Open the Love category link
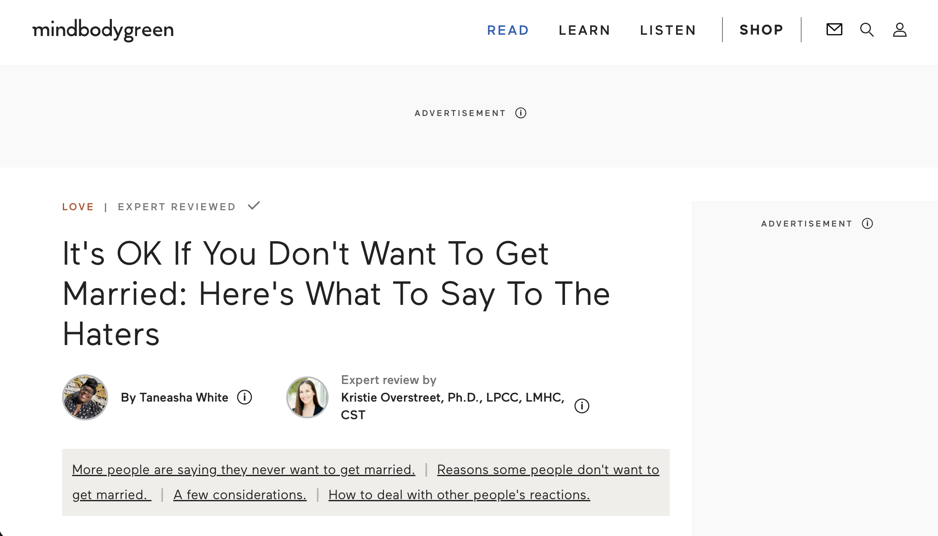 click(78, 207)
